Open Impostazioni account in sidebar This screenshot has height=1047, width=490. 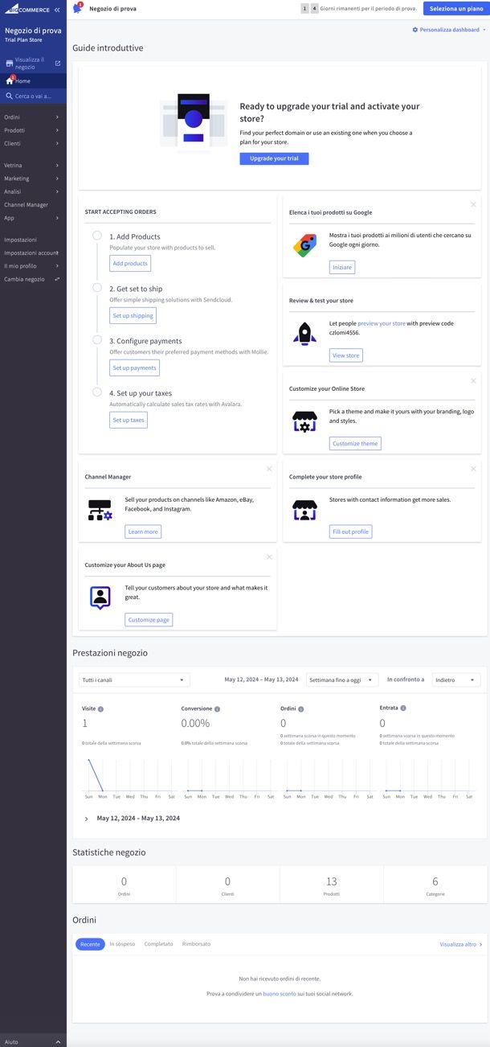tap(33, 253)
